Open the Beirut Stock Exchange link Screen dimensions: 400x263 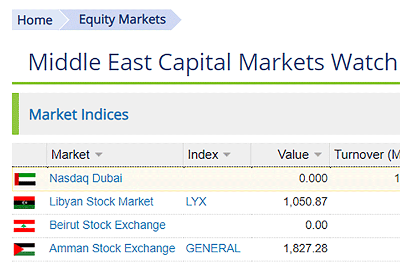[x=107, y=225]
